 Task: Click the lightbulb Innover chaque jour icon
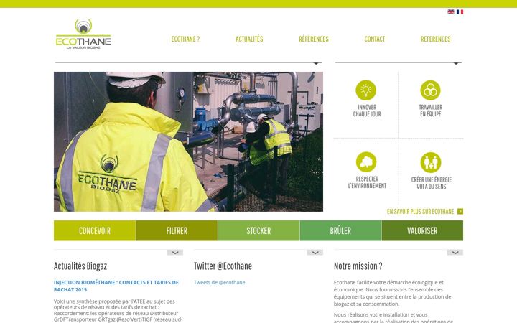pyautogui.click(x=366, y=90)
